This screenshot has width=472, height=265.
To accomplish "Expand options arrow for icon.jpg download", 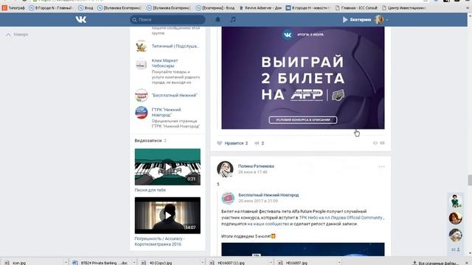I will tap(66, 263).
